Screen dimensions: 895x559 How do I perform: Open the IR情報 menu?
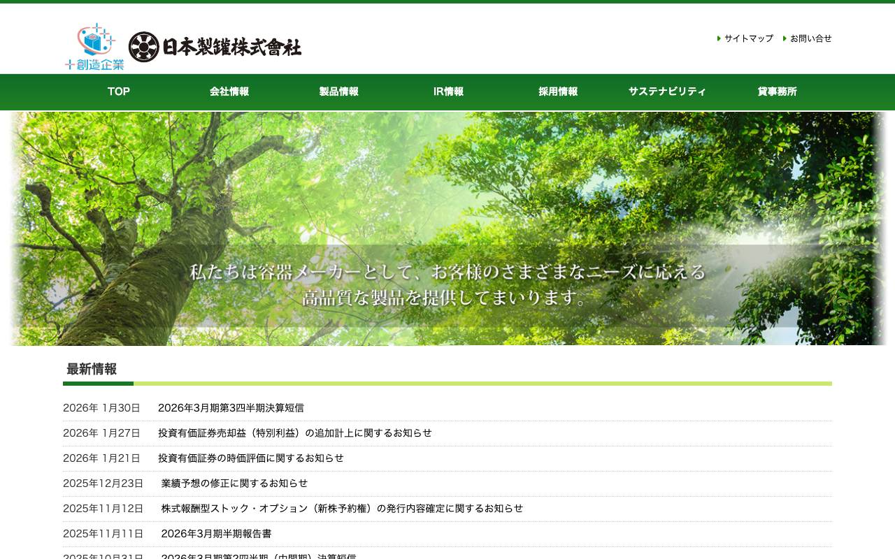click(448, 92)
